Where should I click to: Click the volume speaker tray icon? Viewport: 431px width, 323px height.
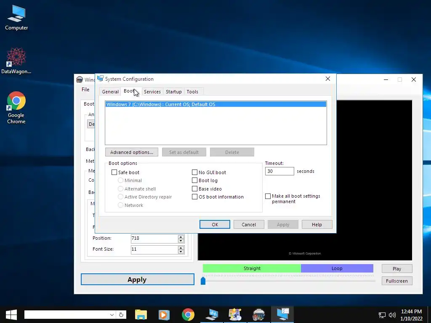392,315
